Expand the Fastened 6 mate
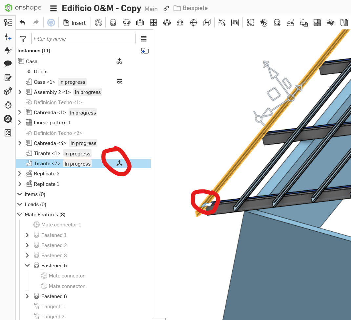The width and height of the screenshot is (351, 320). 27,296
